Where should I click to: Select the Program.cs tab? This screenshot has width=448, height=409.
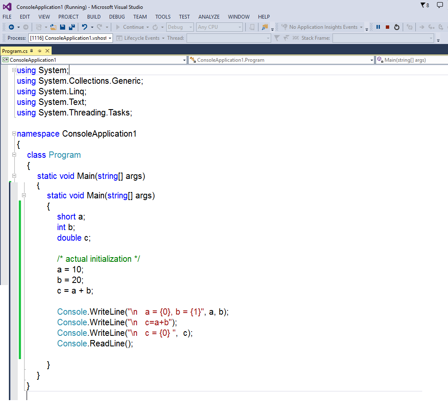[x=15, y=50]
